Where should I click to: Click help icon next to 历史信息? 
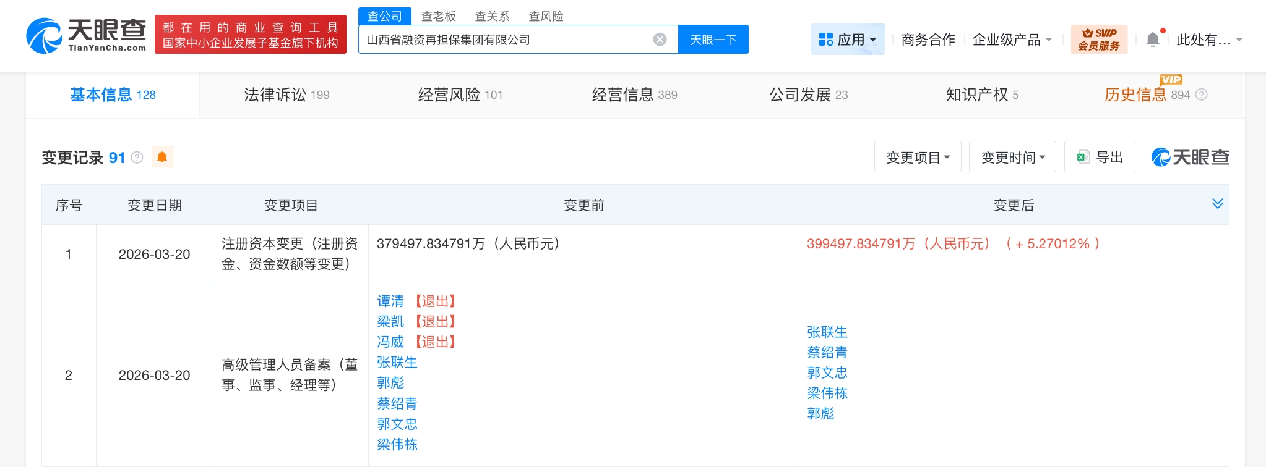[1202, 95]
